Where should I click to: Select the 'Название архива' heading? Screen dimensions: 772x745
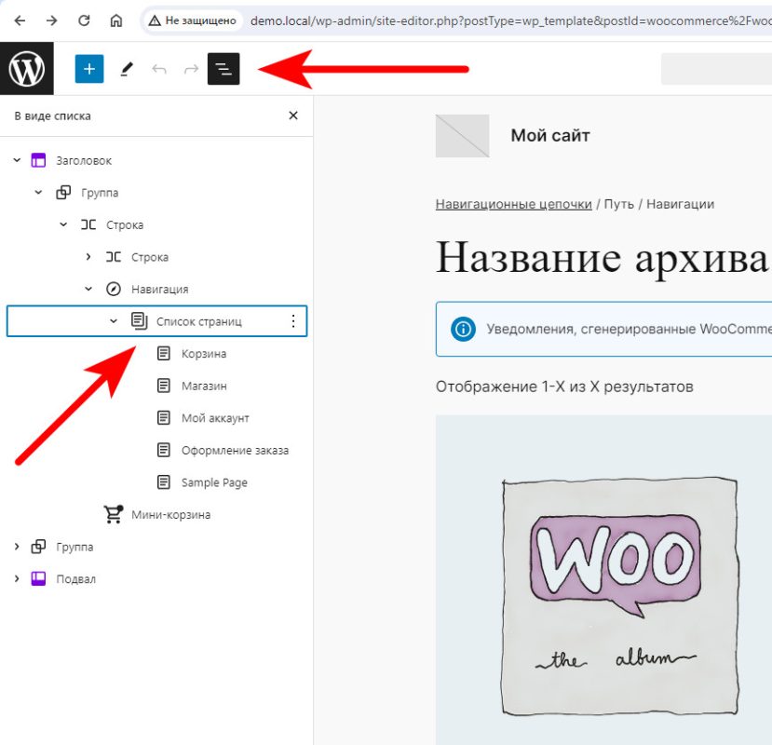point(602,258)
